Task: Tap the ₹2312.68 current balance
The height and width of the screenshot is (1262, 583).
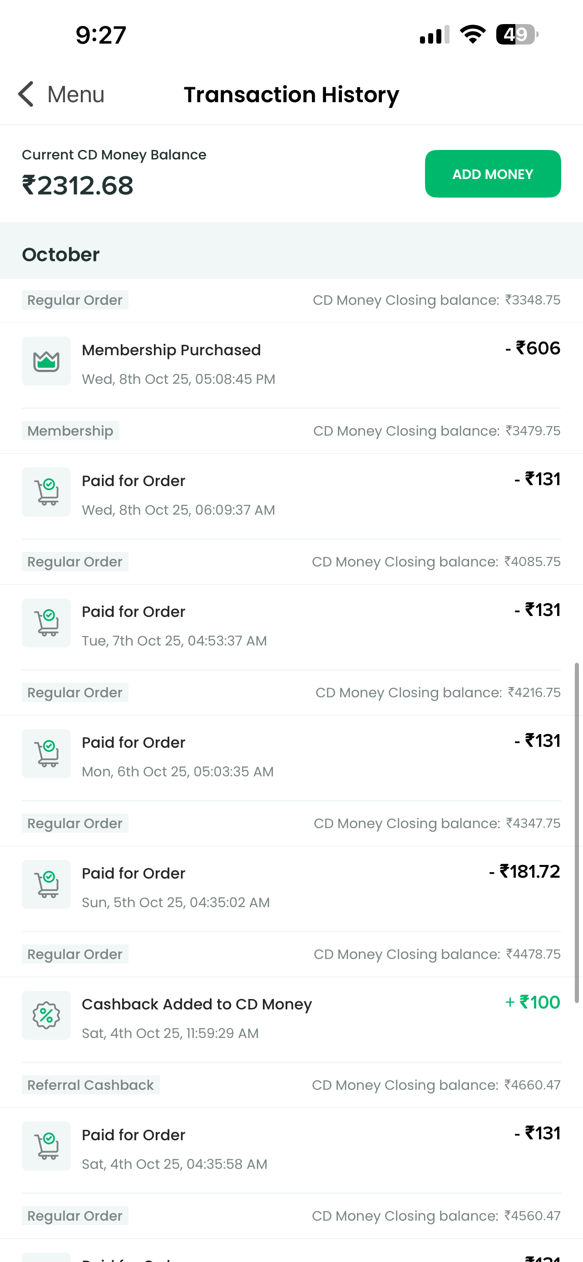Action: click(78, 186)
